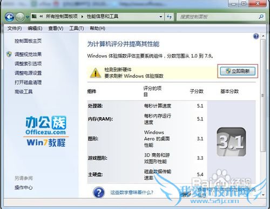The image size is (270, 209).
Task: Close the window with the X button
Action: click(258, 3)
